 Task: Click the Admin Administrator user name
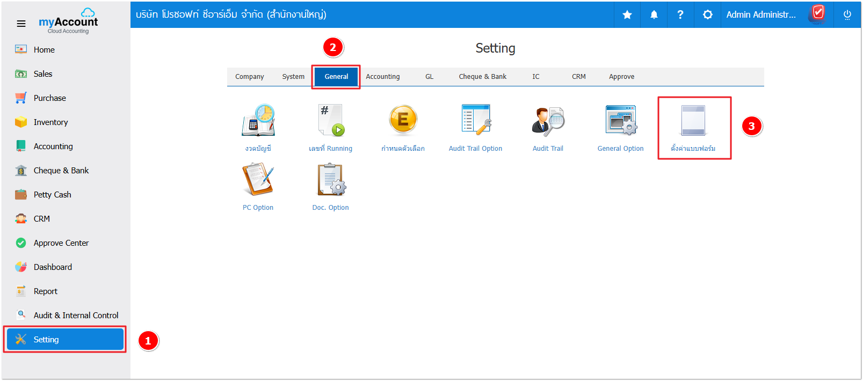[x=761, y=15]
